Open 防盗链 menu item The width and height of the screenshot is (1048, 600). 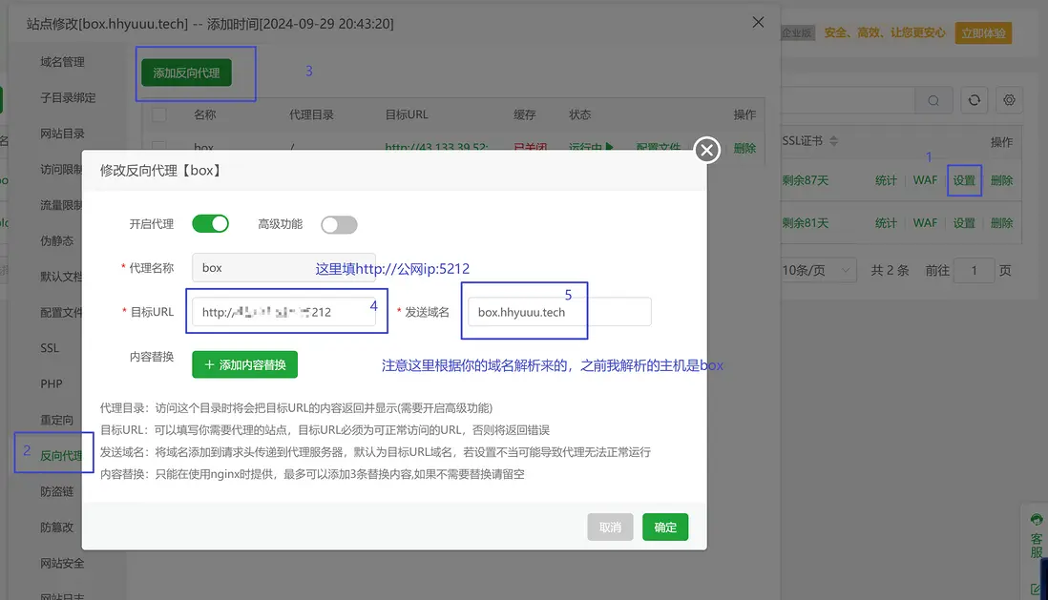[57, 492]
